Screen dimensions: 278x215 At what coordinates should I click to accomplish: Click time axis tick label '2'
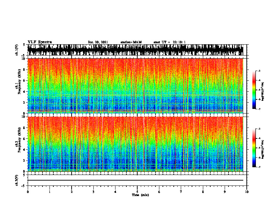(x=72, y=192)
